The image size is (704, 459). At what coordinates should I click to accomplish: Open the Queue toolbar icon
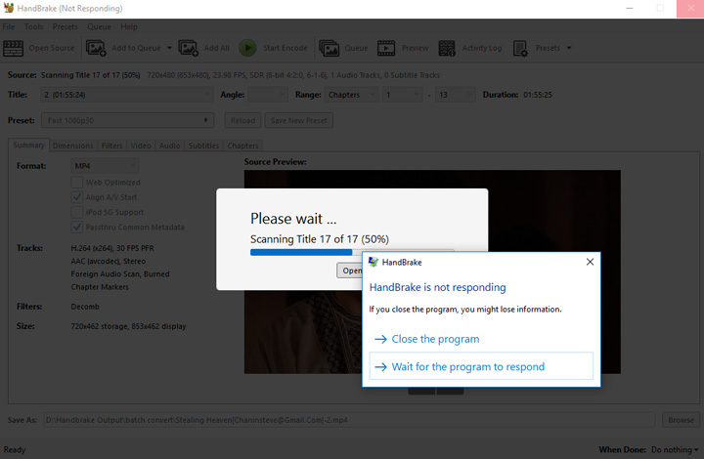coord(329,48)
